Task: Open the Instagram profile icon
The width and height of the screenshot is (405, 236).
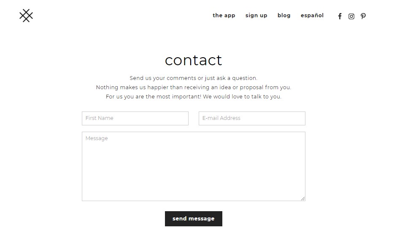Action: click(351, 16)
